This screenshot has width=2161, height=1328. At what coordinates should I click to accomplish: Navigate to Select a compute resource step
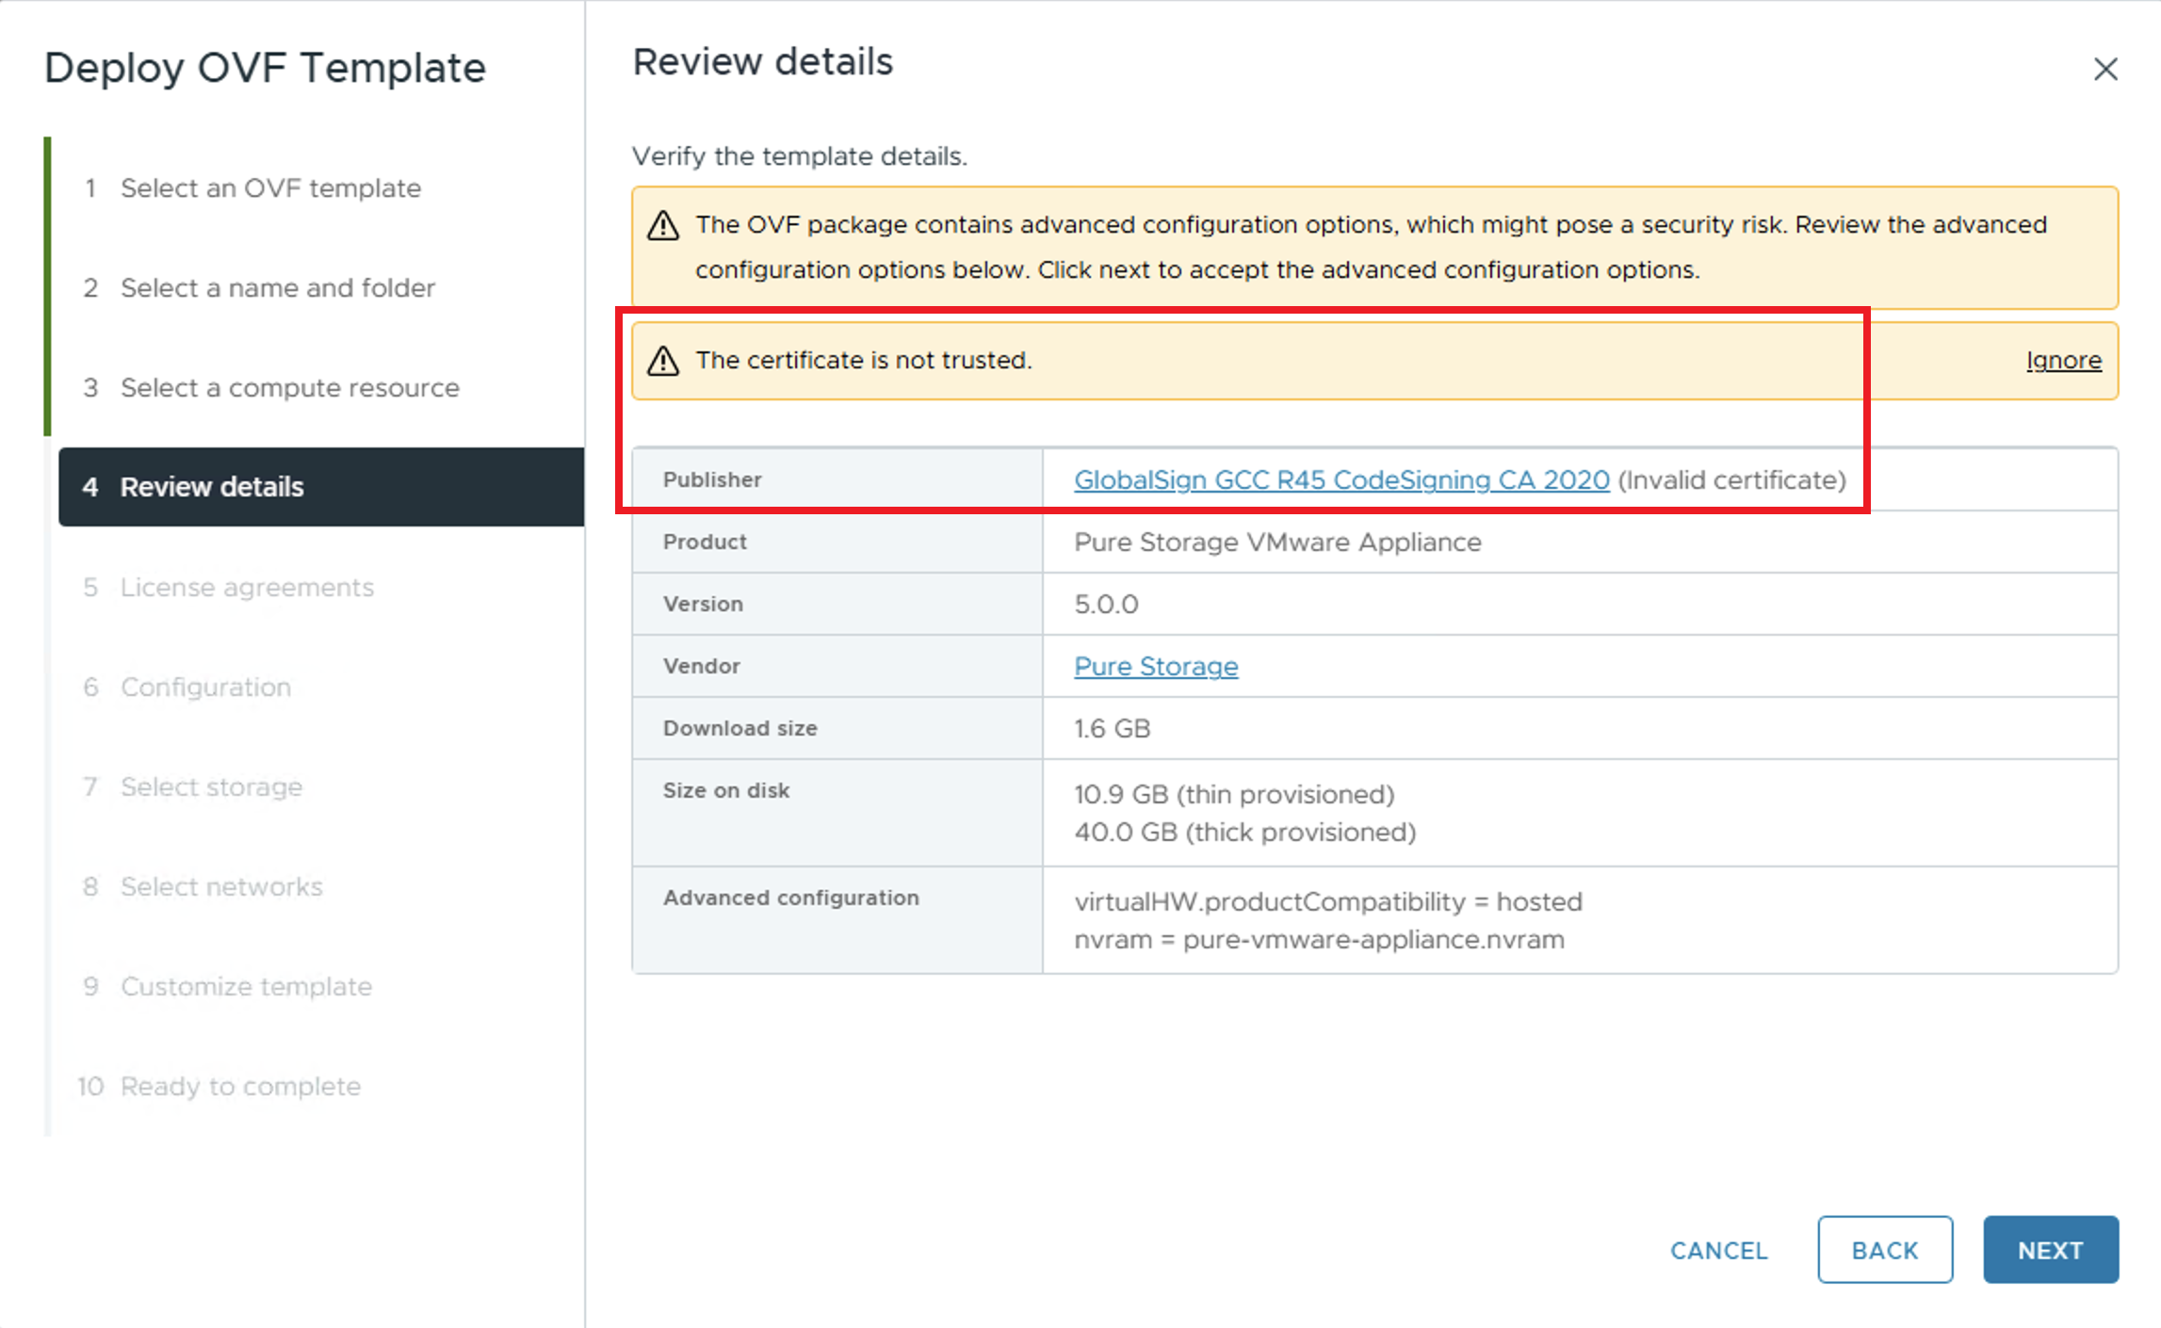click(x=289, y=387)
